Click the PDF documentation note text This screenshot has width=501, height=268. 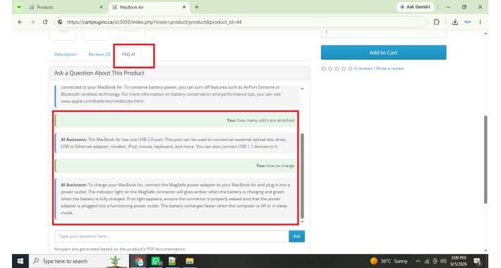point(120,249)
